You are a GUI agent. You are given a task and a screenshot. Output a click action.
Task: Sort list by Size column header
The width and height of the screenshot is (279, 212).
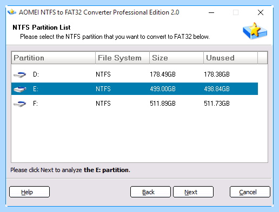(x=176, y=58)
